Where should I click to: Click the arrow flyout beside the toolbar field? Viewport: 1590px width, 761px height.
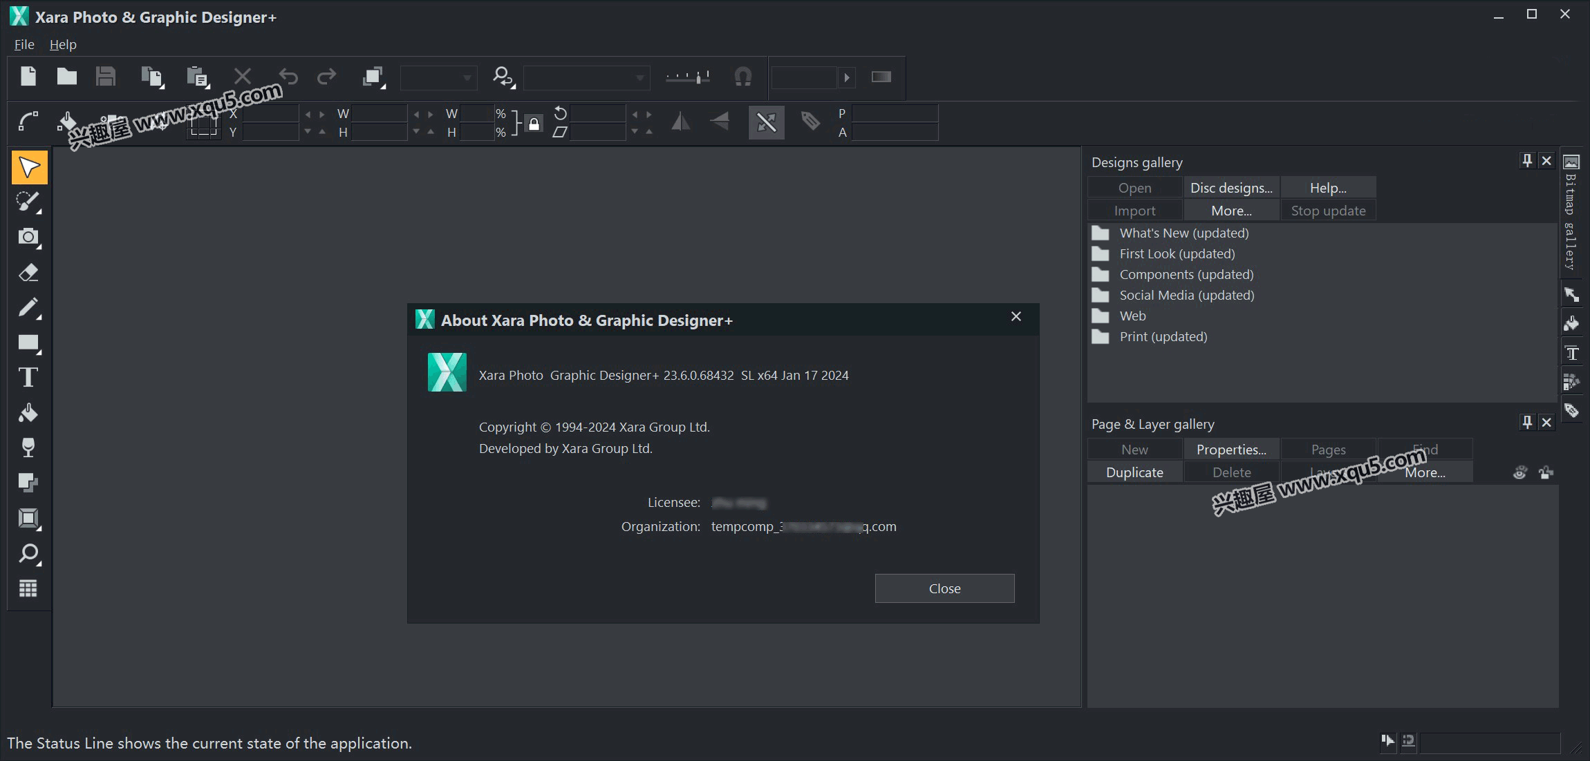coord(847,77)
